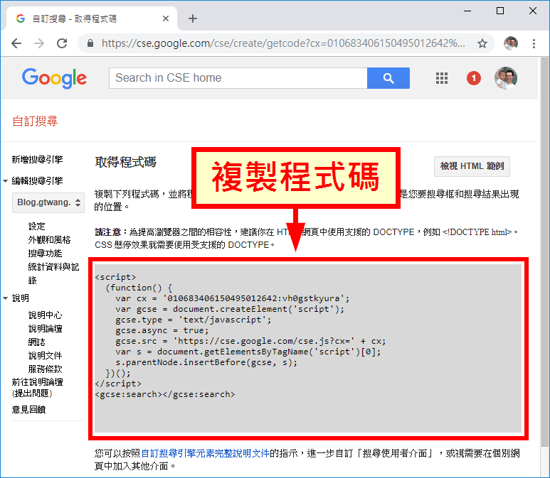Image resolution: width=550 pixels, height=478 pixels.
Task: Click the browser back arrow
Action: 16,43
